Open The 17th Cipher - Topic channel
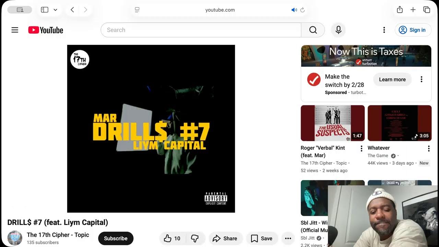Screen dimensions: 439x247 [x=58, y=235]
